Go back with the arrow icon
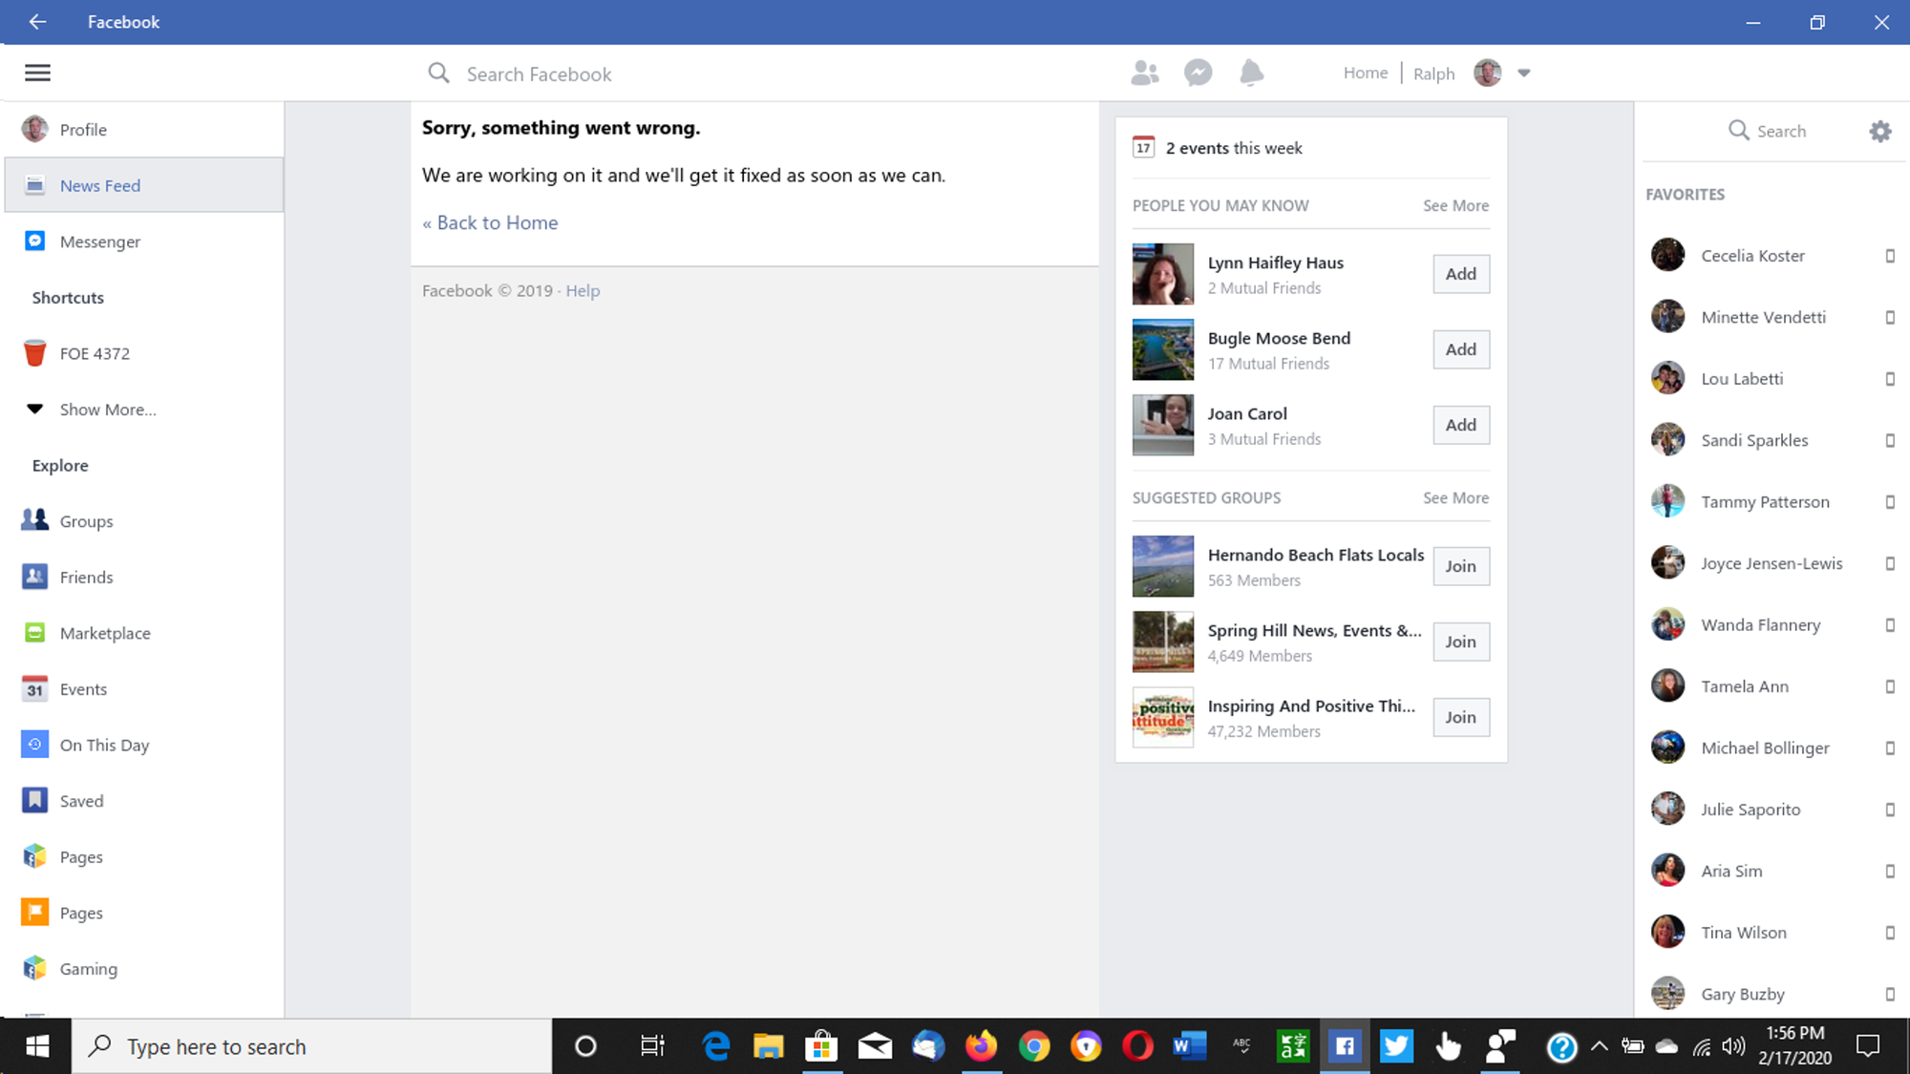The height and width of the screenshot is (1074, 1910). click(37, 21)
